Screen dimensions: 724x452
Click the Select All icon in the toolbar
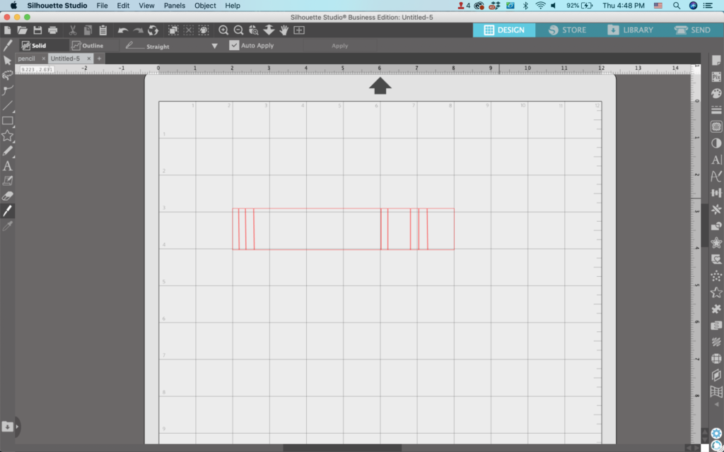[x=173, y=30]
